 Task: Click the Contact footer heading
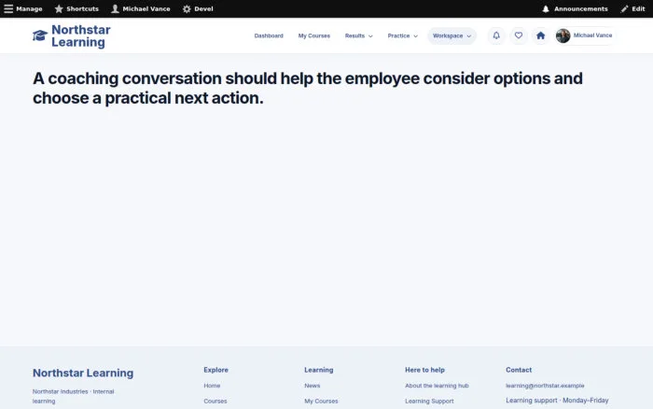[x=519, y=370]
